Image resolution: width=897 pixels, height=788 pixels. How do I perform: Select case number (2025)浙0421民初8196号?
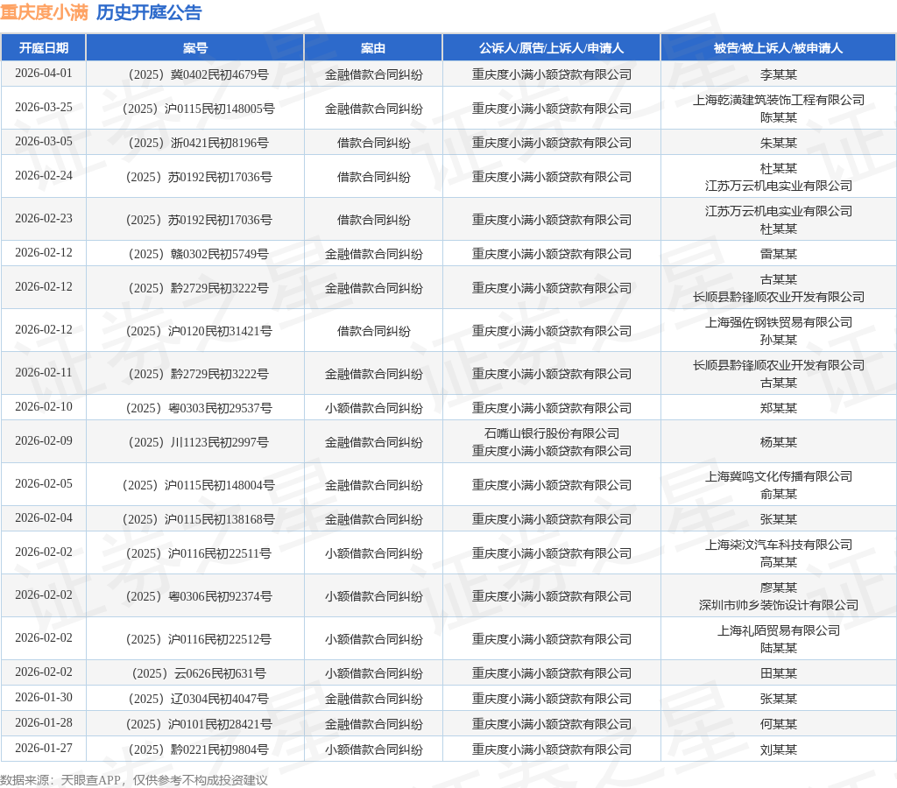click(198, 143)
